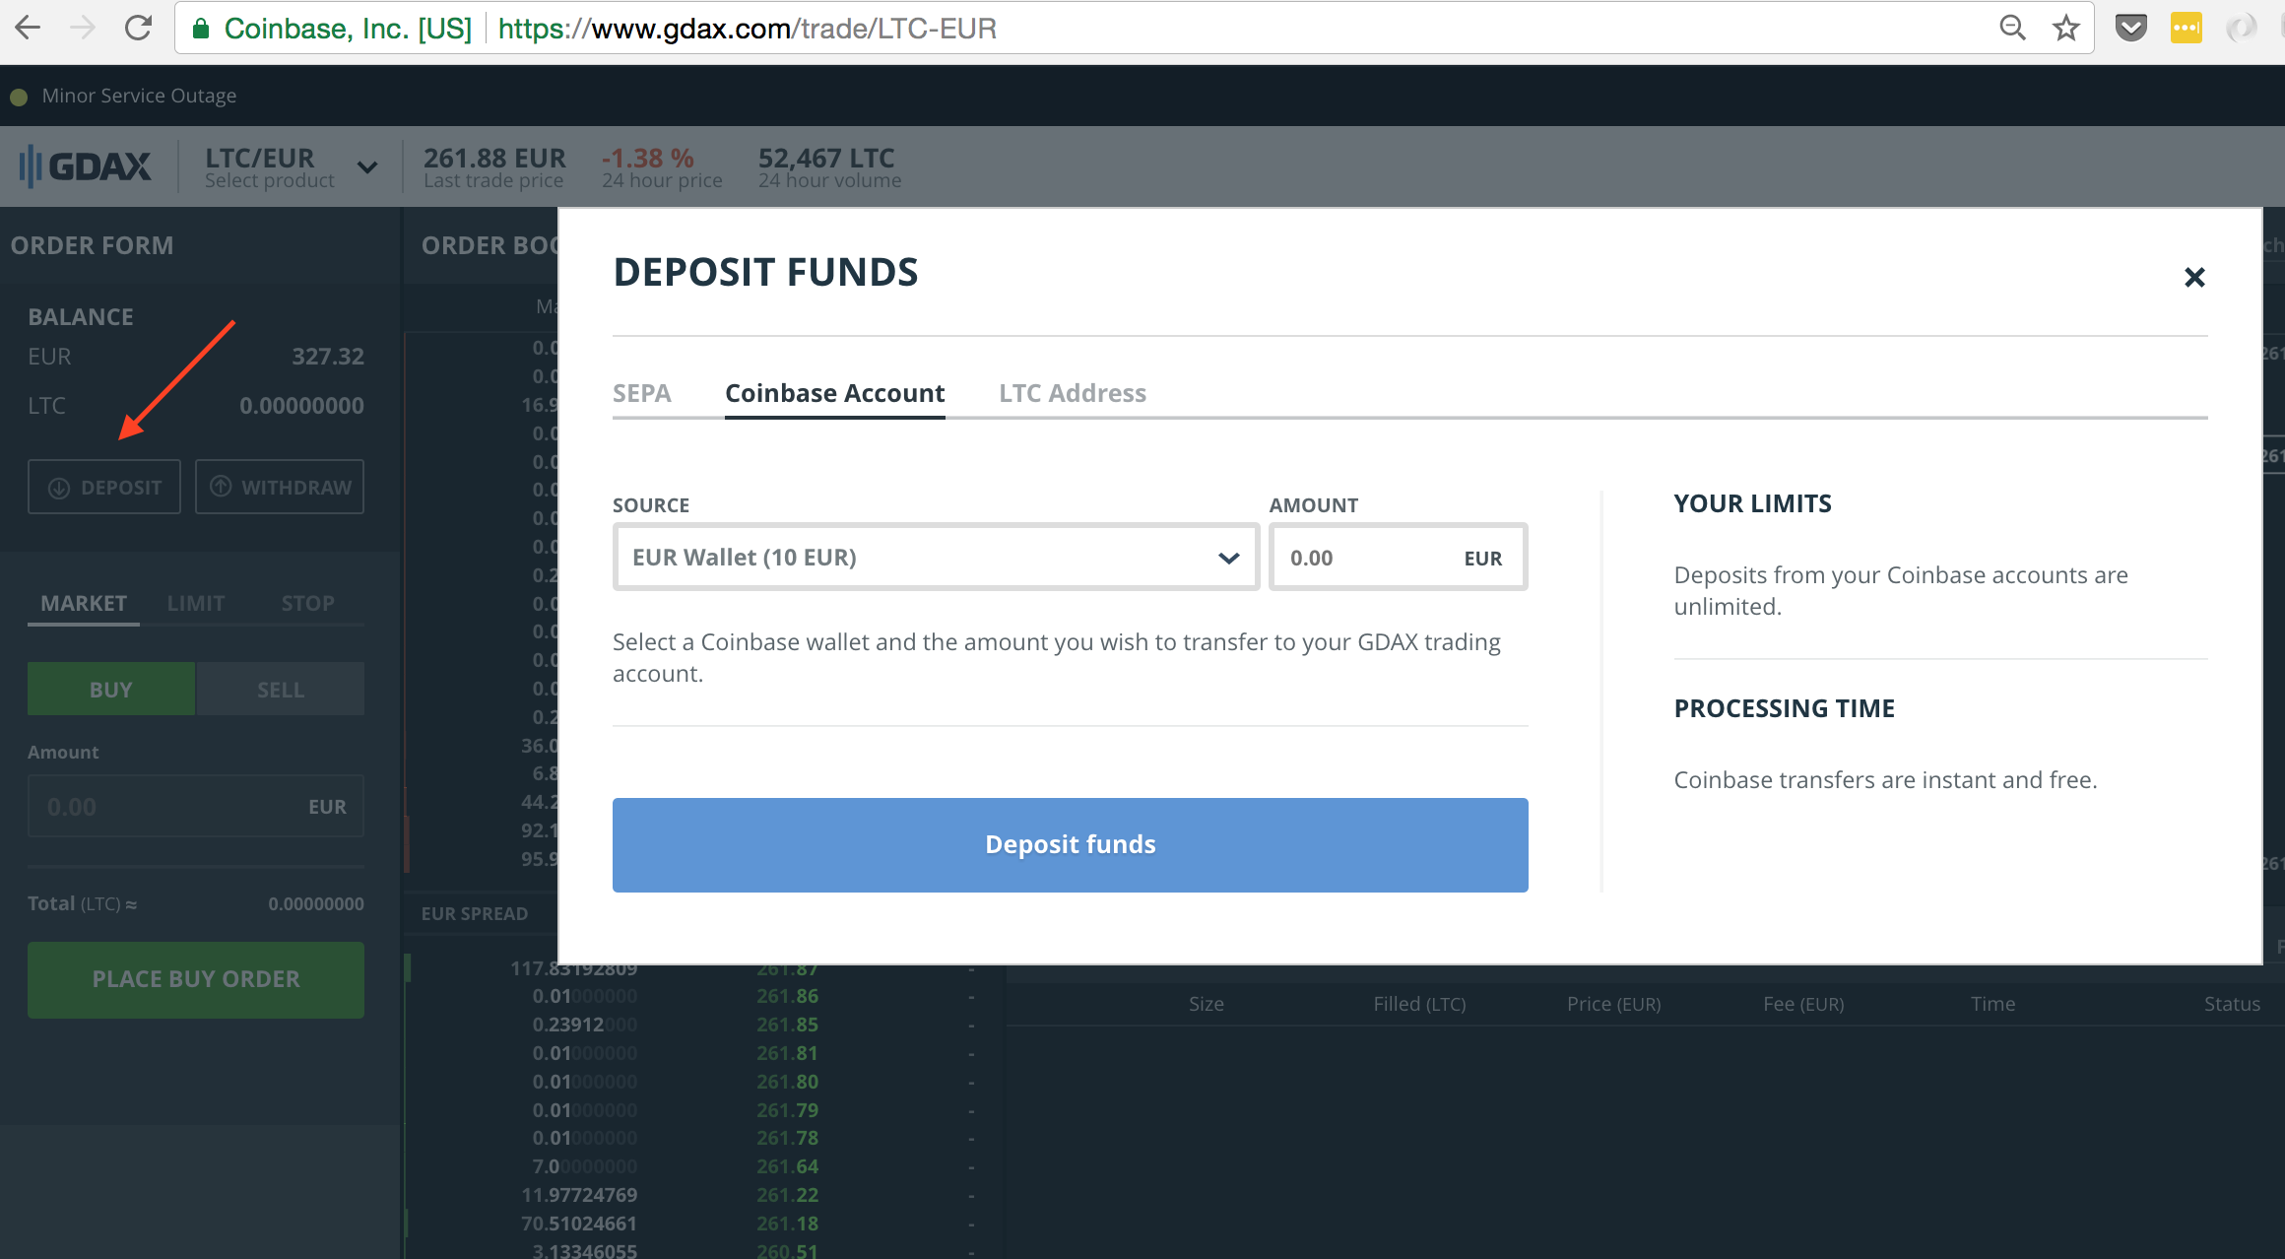Click the green secure lock icon
This screenshot has height=1259, width=2285.
(201, 29)
